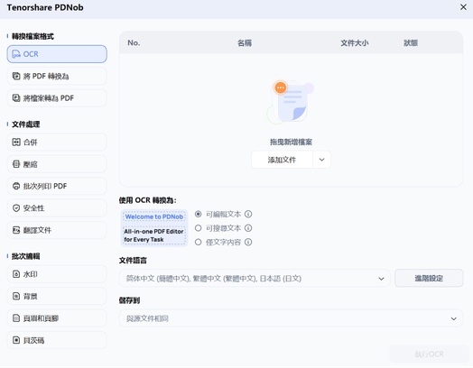Expand the 儲存到 save location dropdown
Screen dimensions: 473x368
pos(291,318)
